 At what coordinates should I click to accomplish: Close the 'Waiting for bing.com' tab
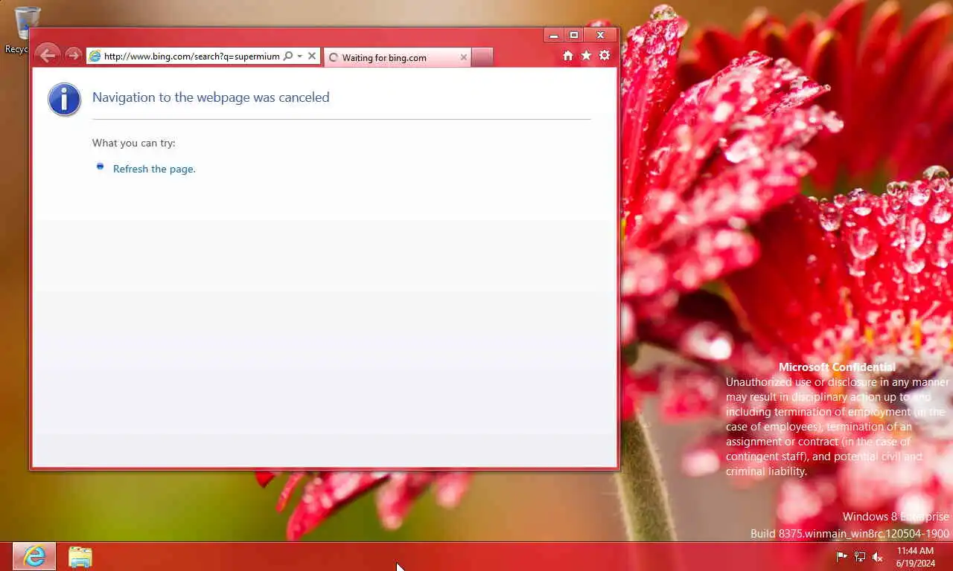464,57
